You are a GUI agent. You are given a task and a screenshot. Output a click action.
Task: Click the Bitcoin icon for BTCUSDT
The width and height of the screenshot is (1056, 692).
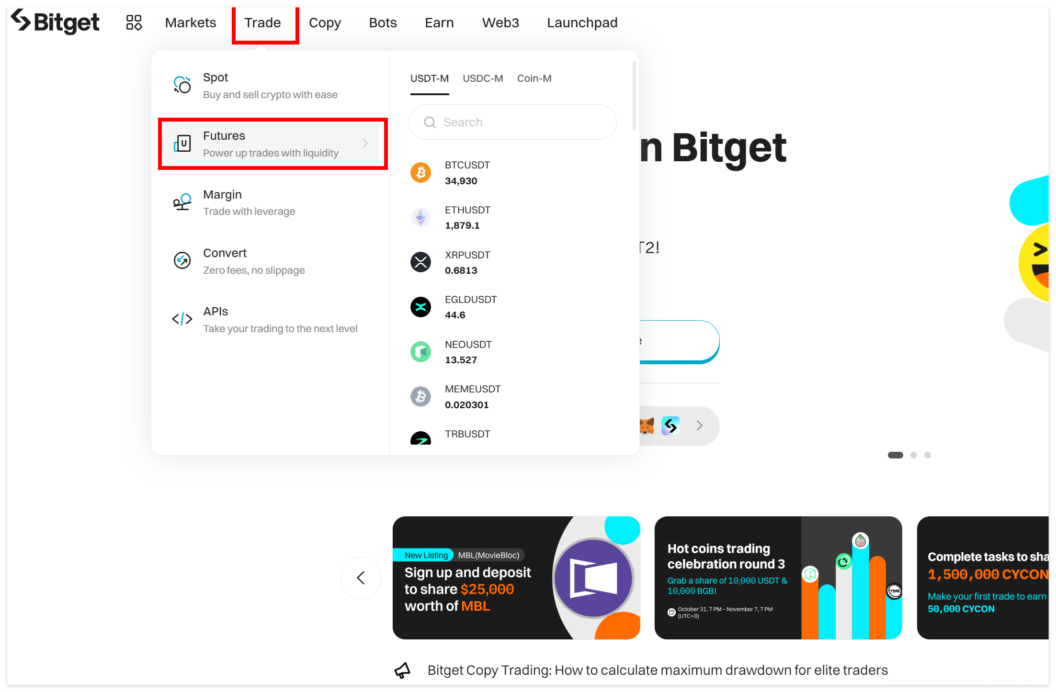click(420, 172)
